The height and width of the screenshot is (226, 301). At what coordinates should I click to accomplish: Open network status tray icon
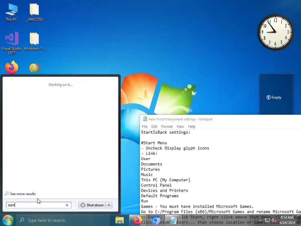point(267,220)
